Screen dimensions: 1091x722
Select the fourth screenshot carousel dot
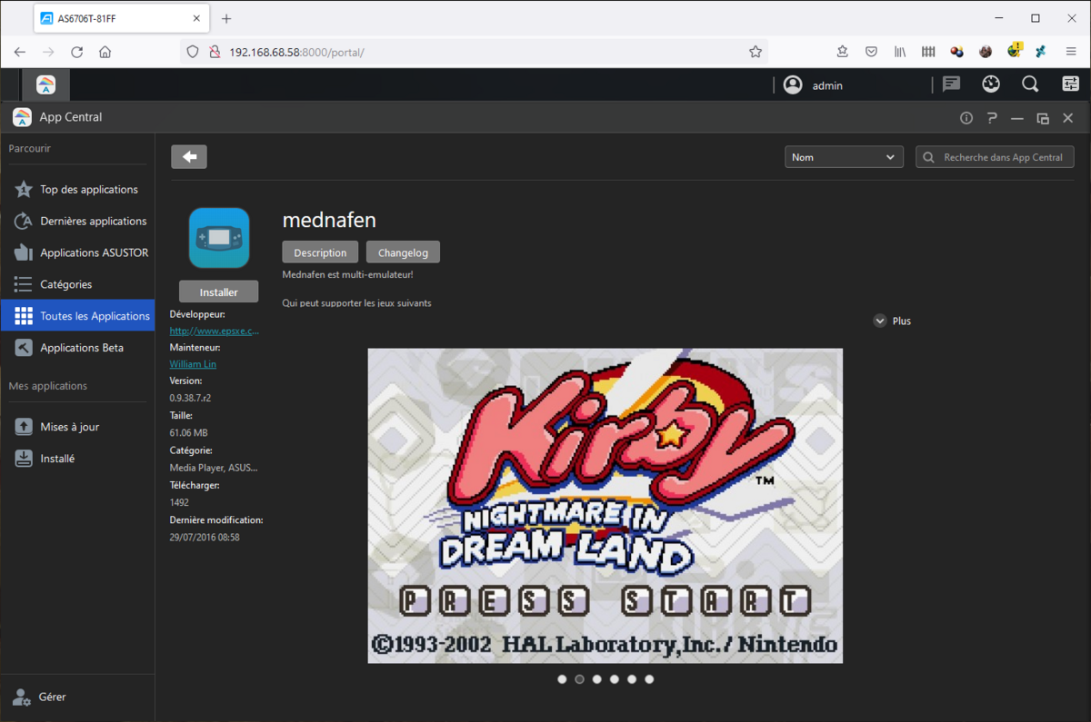coord(615,679)
